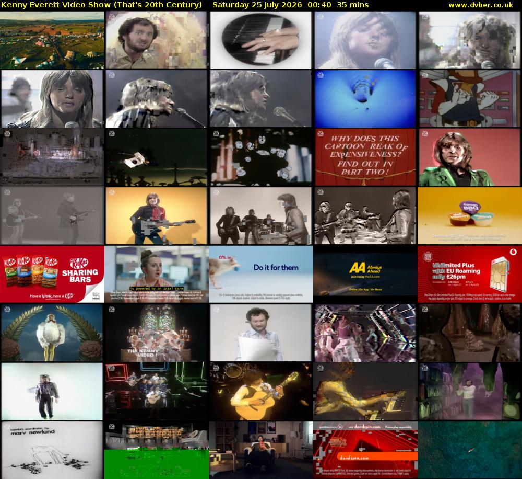Click the 'Do it for them' advert frame
The height and width of the screenshot is (479, 522).
pyautogui.click(x=261, y=274)
